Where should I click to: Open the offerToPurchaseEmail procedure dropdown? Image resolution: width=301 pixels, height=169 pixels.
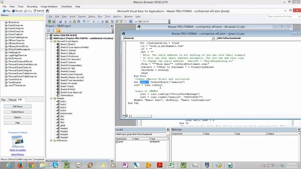click(259, 38)
